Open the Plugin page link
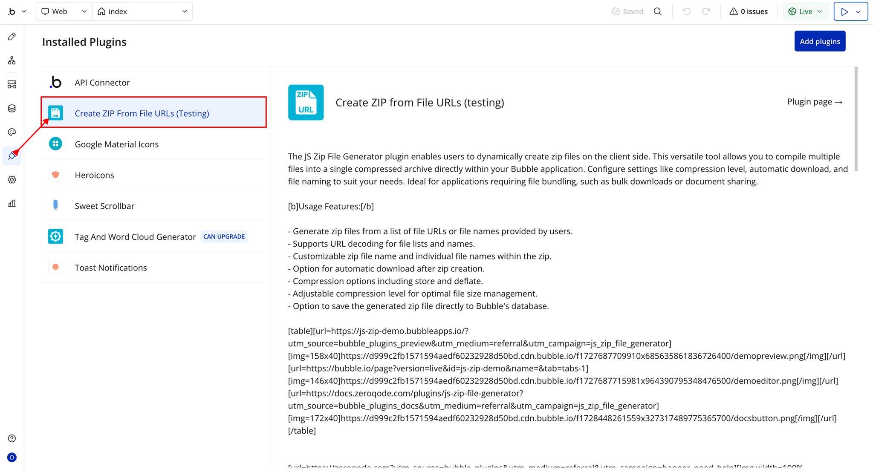This screenshot has height=472, width=873. (x=814, y=102)
